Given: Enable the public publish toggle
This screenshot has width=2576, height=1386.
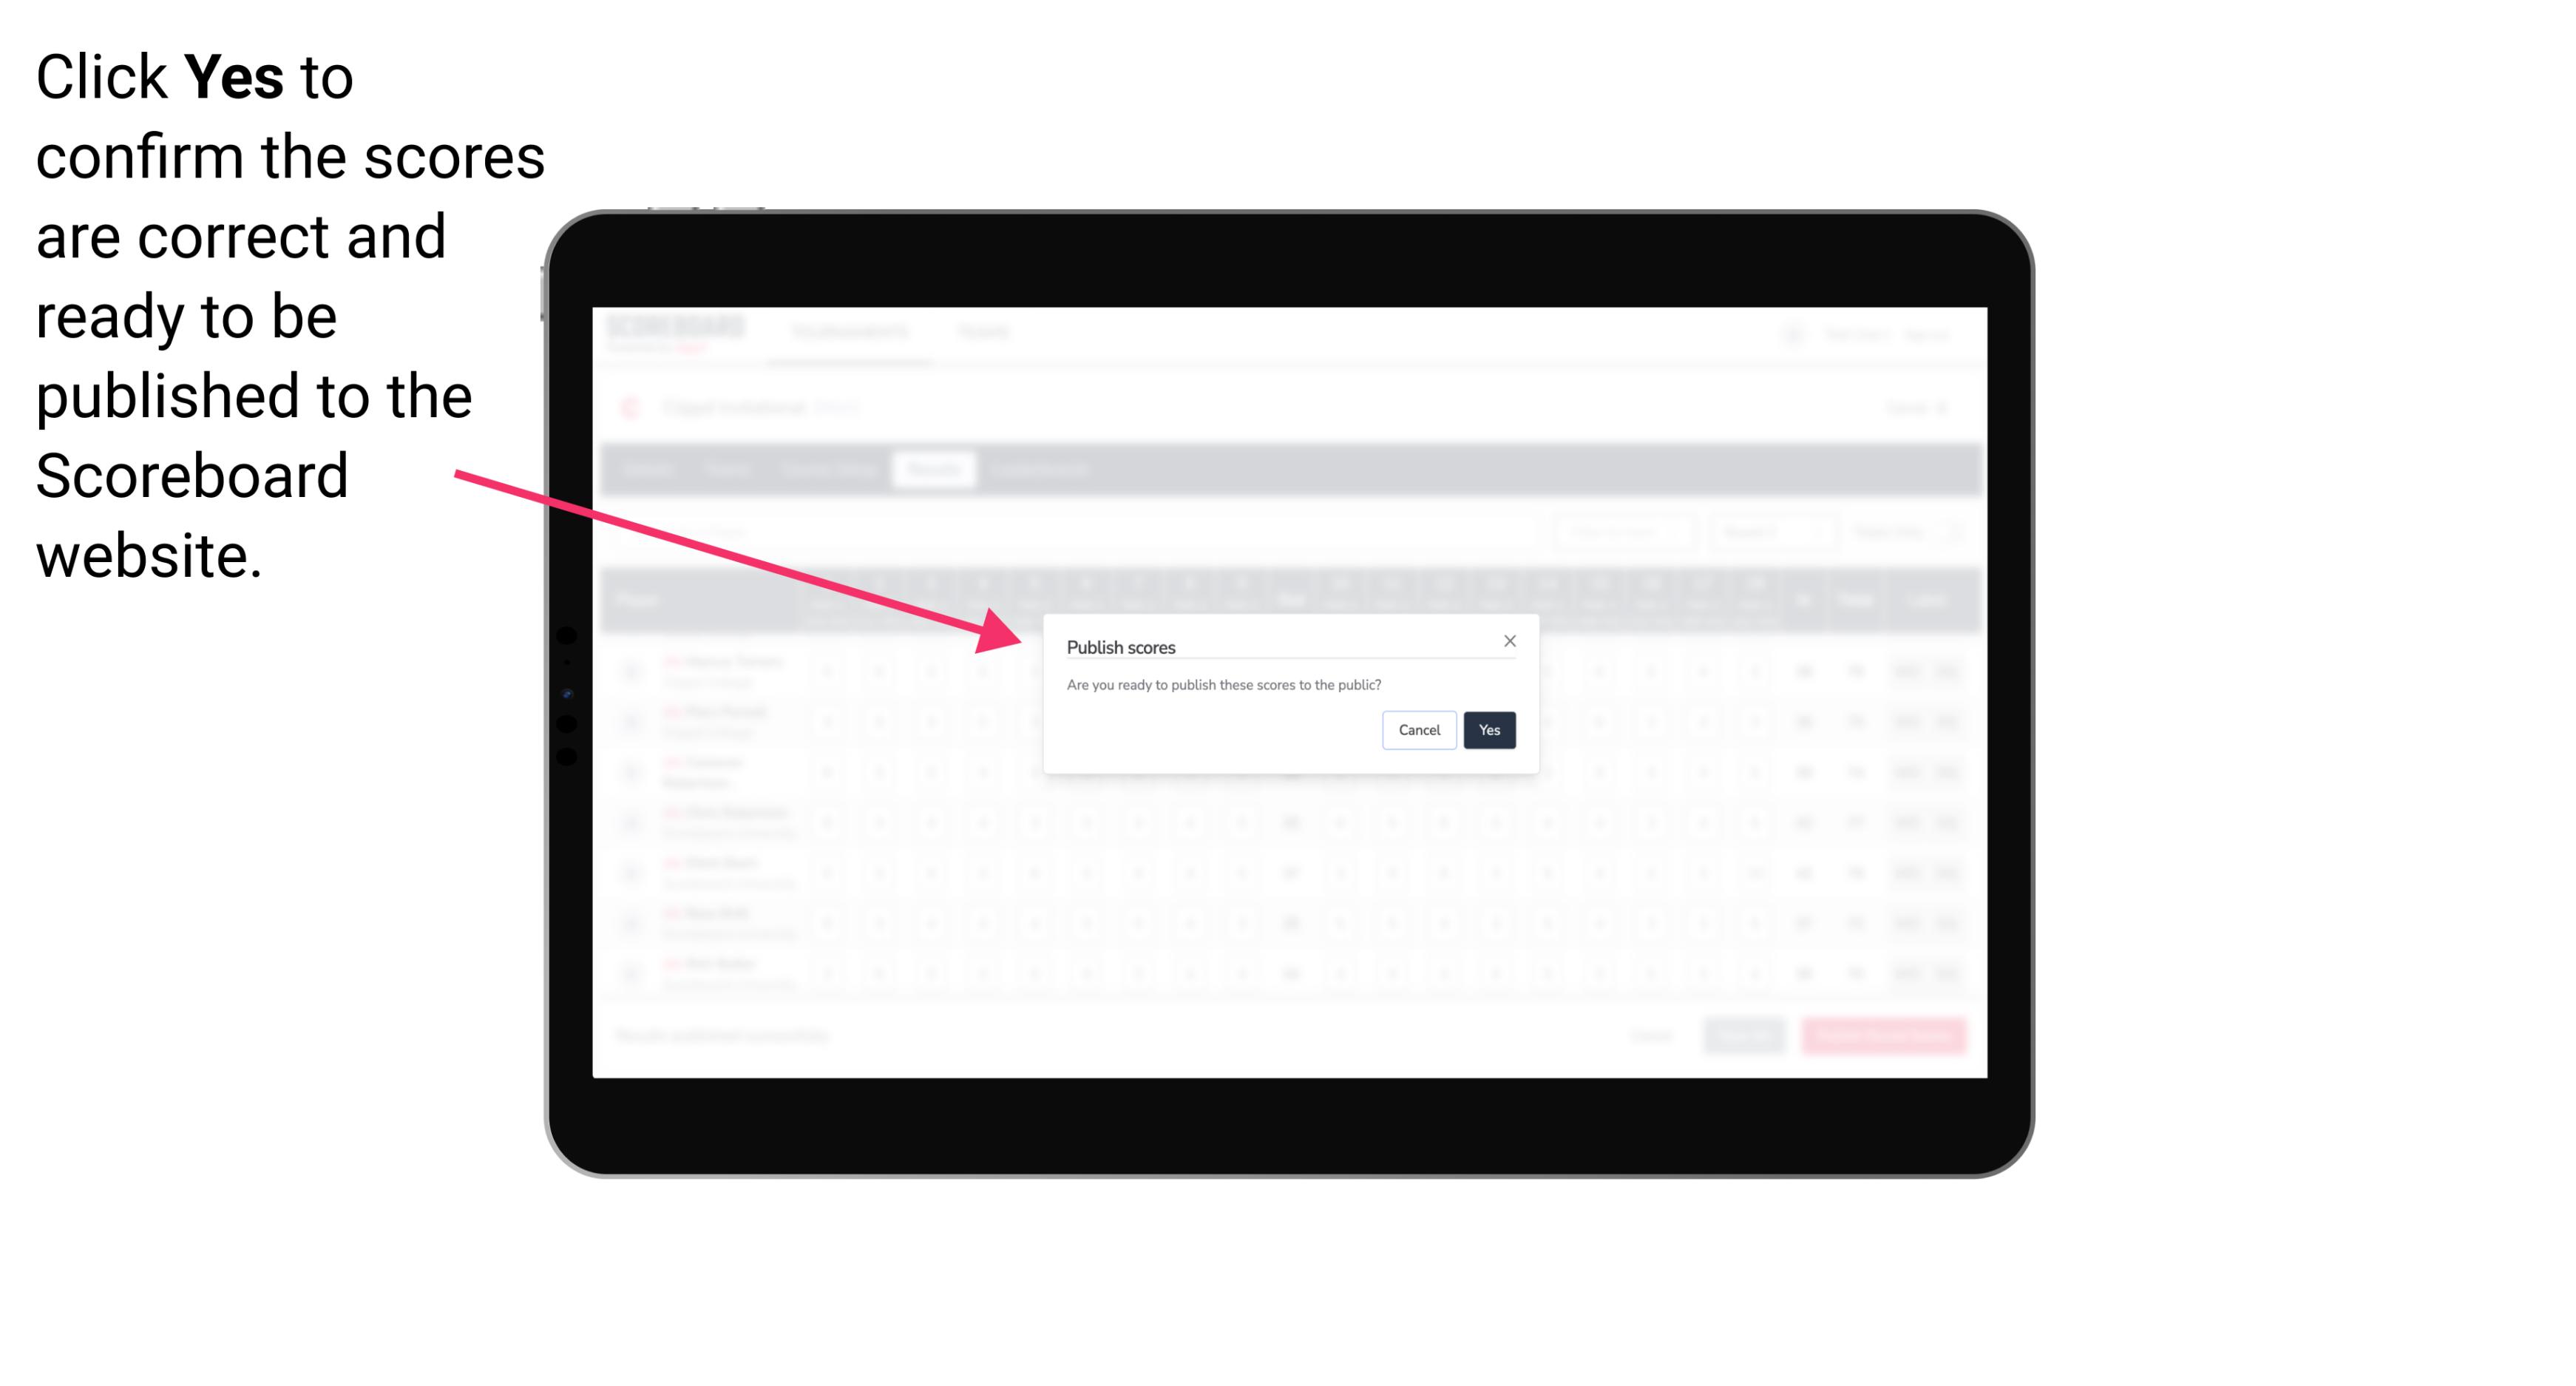Looking at the screenshot, I should tap(1488, 729).
